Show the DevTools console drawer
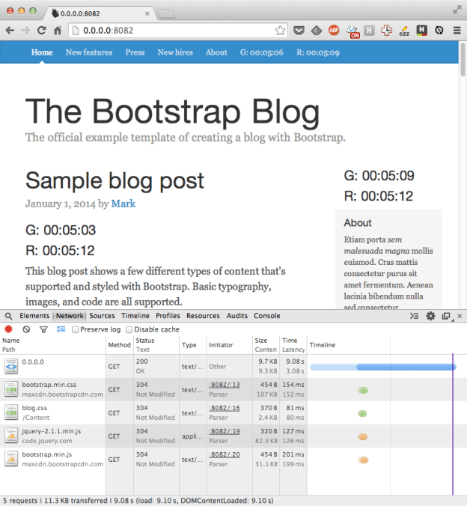 tap(414, 316)
